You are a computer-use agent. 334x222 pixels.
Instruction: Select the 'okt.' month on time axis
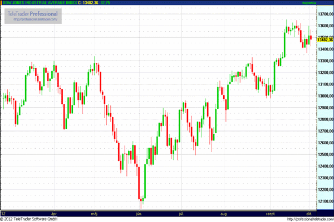click(308, 213)
